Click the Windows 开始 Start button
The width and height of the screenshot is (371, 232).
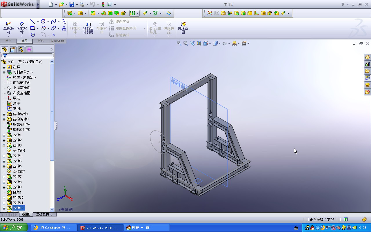click(14, 228)
